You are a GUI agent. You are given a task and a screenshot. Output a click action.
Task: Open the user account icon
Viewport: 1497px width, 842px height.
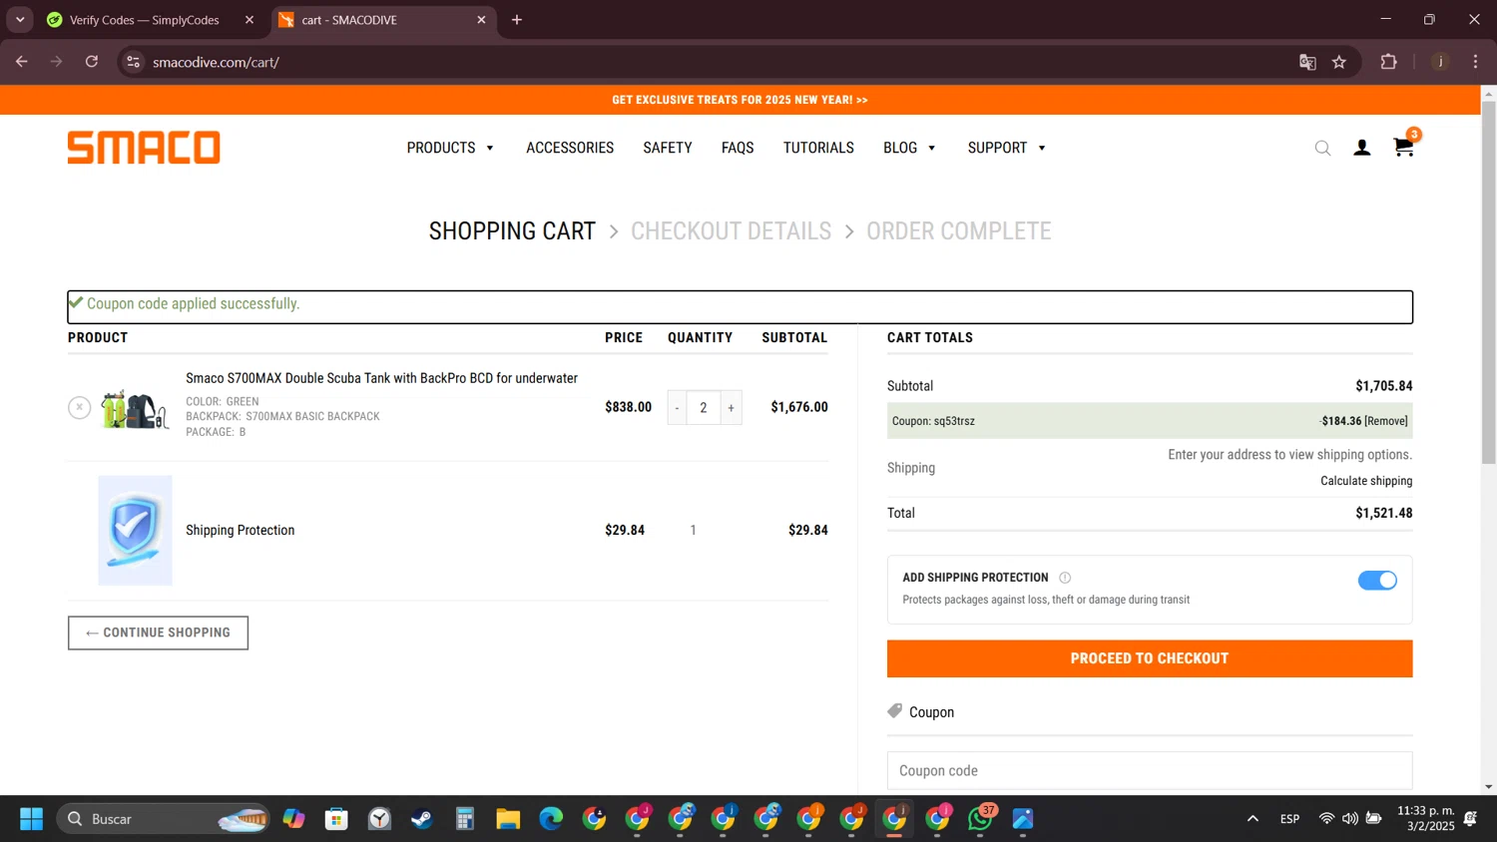[1361, 148]
